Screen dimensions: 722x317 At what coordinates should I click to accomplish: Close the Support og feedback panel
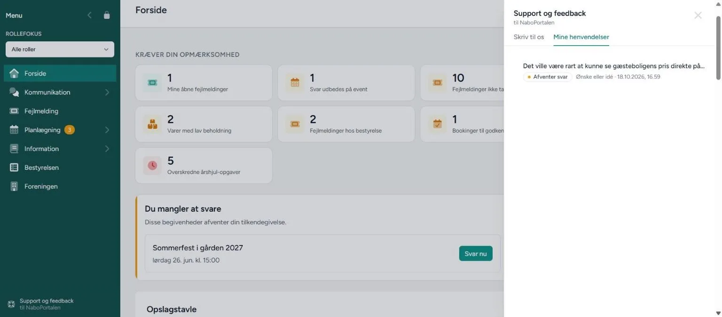[698, 15]
